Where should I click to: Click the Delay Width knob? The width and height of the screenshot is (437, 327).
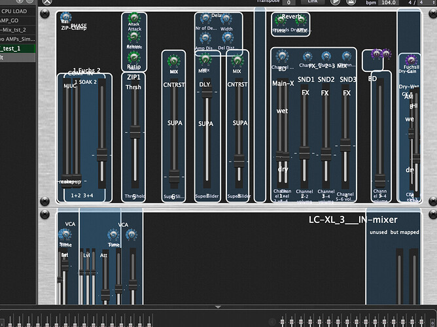tap(226, 19)
